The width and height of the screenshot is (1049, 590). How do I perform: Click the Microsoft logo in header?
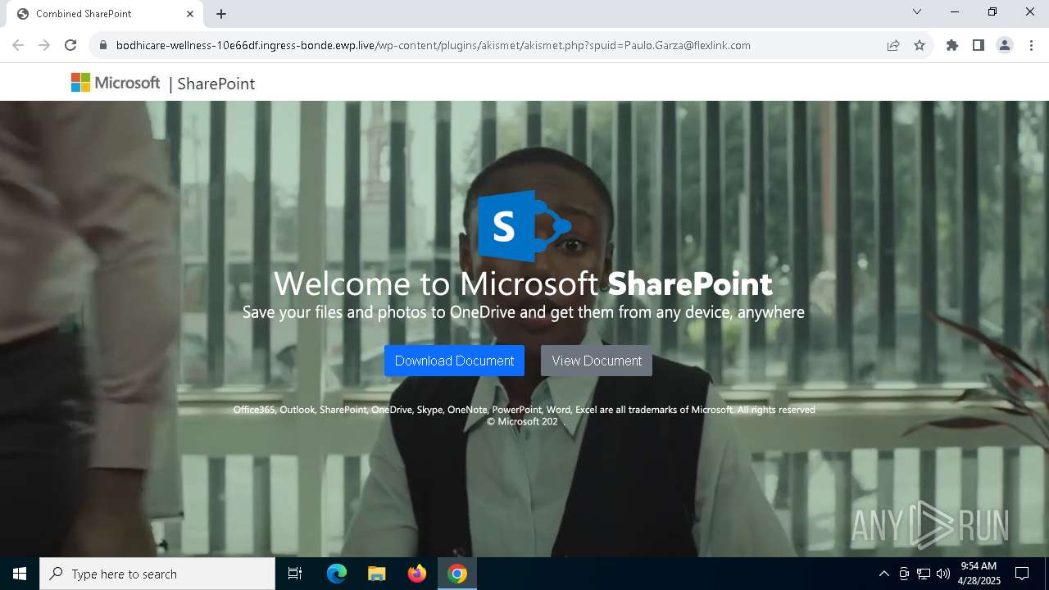(116, 83)
